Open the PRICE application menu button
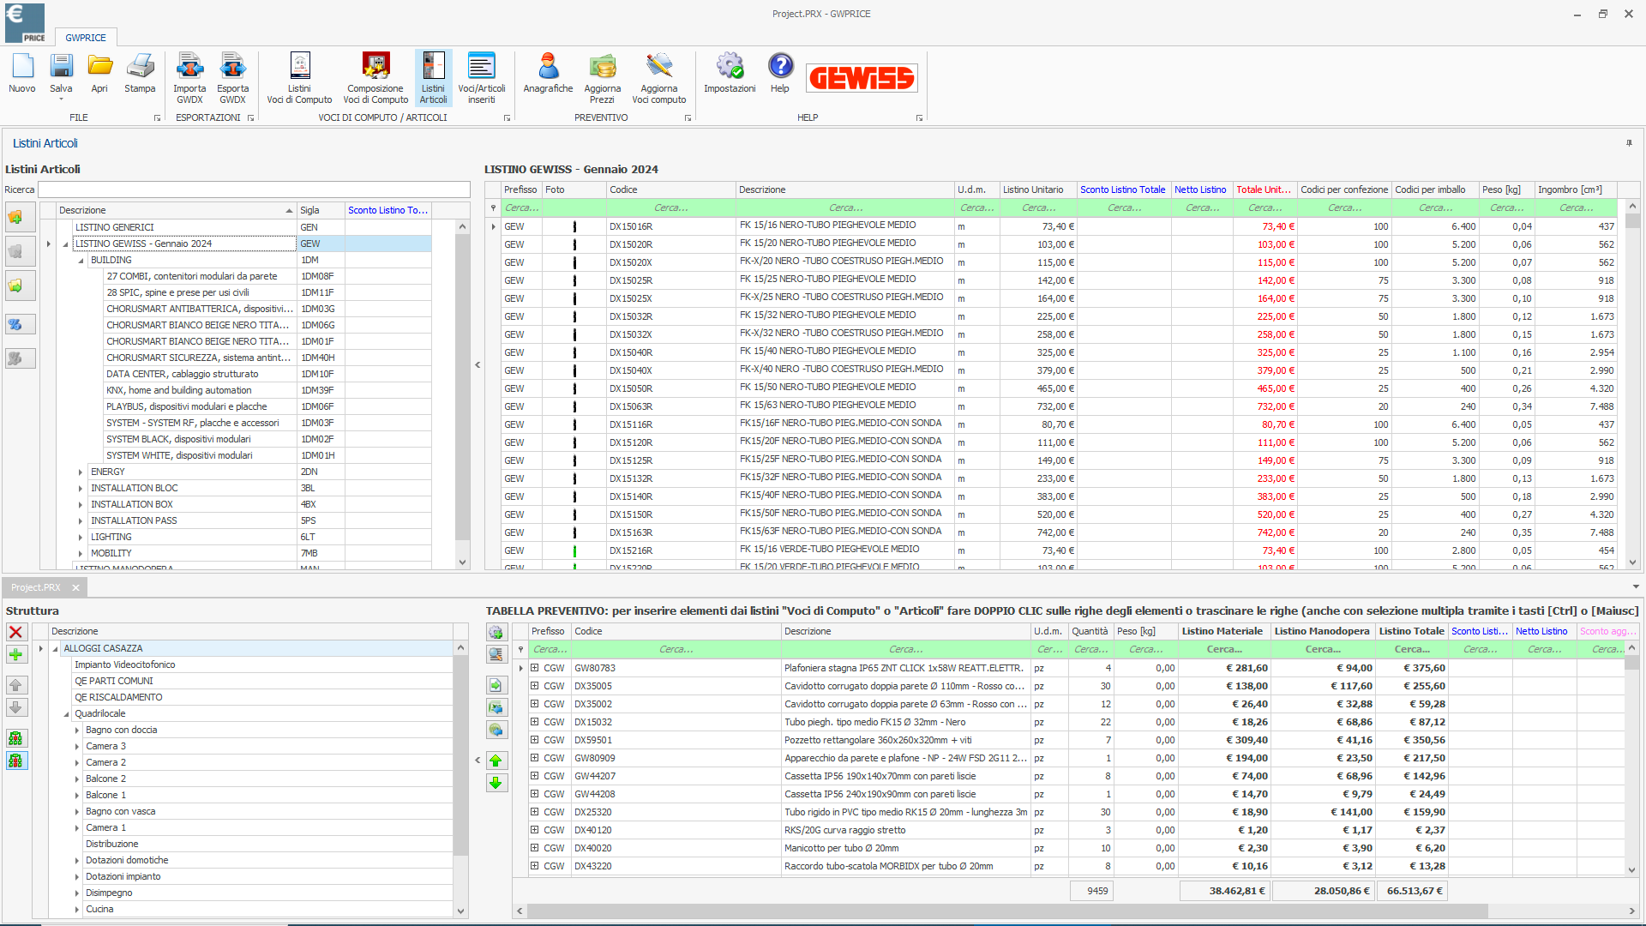The image size is (1646, 926). pyautogui.click(x=25, y=23)
